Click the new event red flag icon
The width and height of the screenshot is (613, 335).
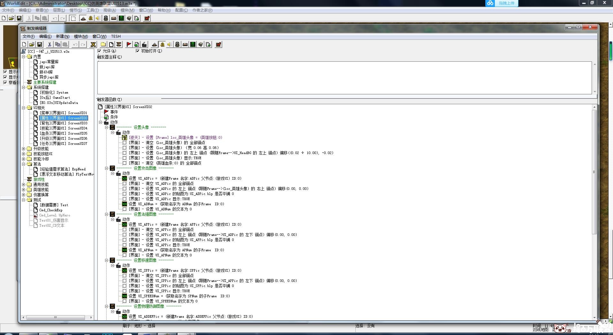click(129, 44)
